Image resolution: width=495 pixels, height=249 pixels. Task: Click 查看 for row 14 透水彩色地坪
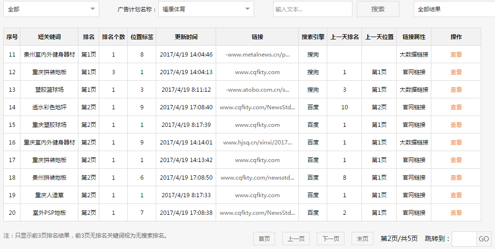pos(456,107)
